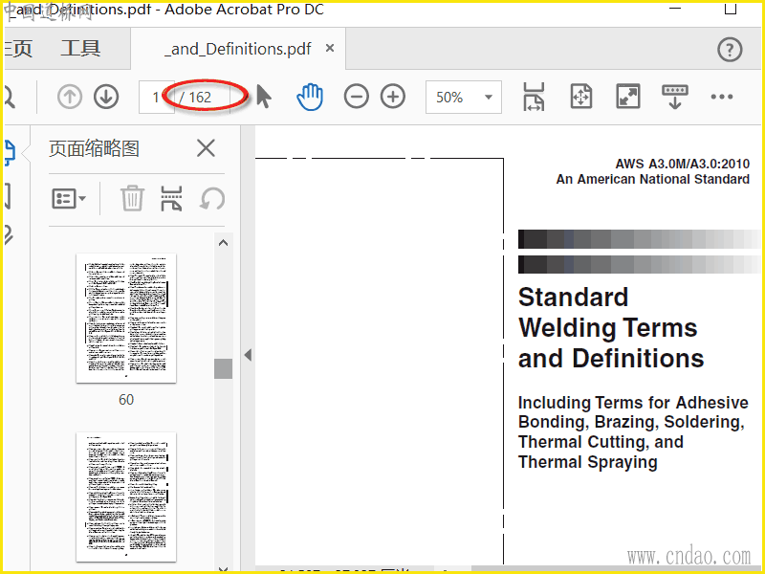Click the next page down arrow
Viewport: 765px width, 574px height.
(x=106, y=97)
